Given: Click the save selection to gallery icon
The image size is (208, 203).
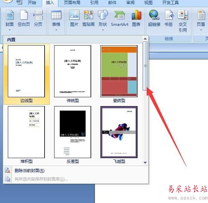Looking at the screenshot, I should (7, 179).
